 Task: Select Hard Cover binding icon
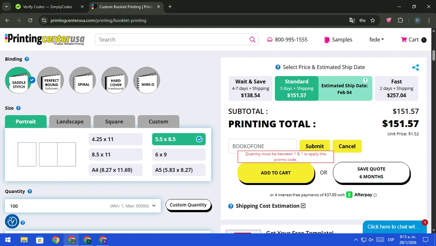(115, 80)
